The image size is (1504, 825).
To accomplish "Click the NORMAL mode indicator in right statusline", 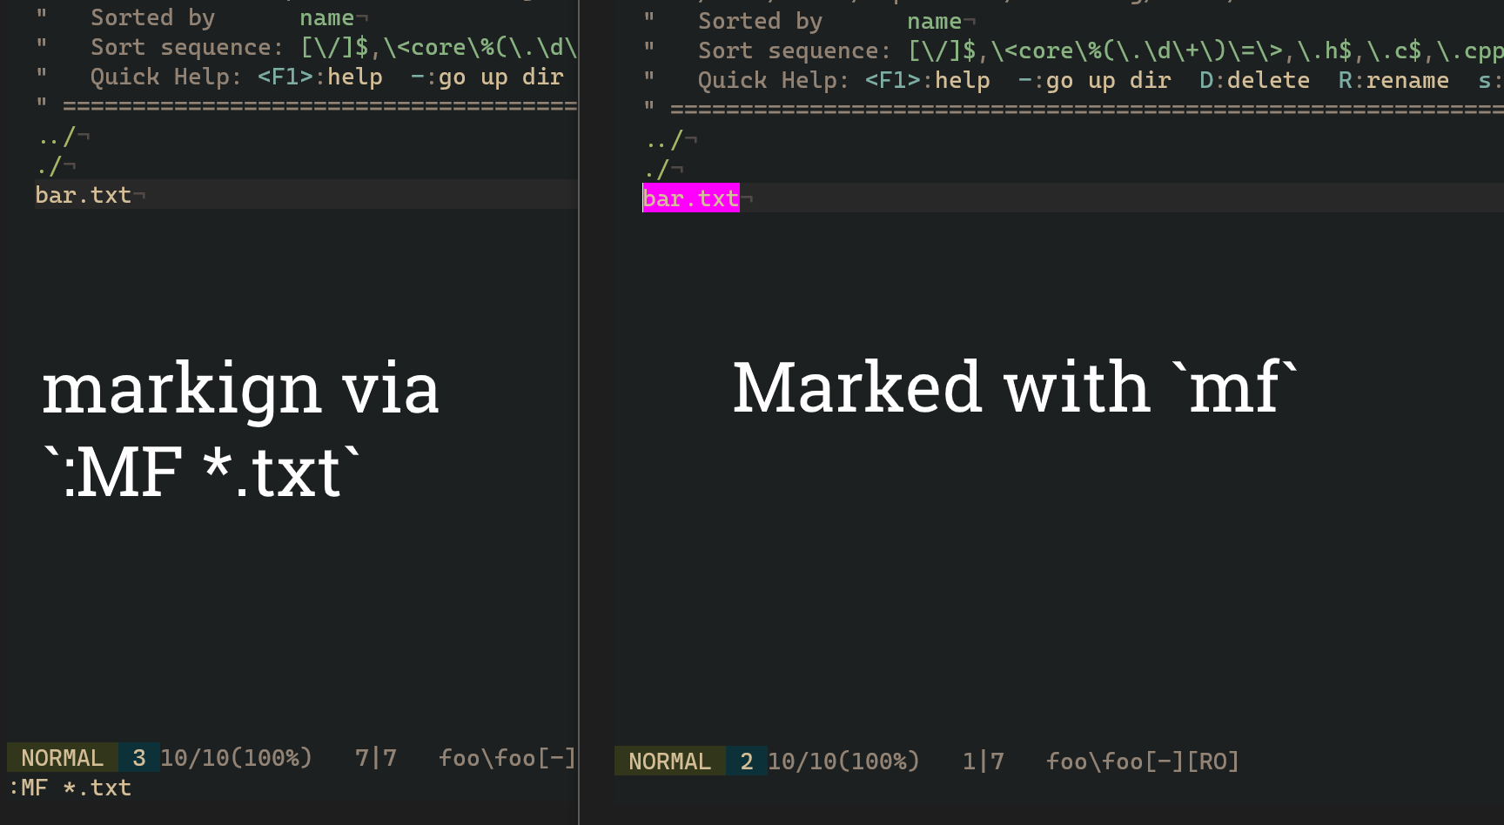I will (668, 761).
